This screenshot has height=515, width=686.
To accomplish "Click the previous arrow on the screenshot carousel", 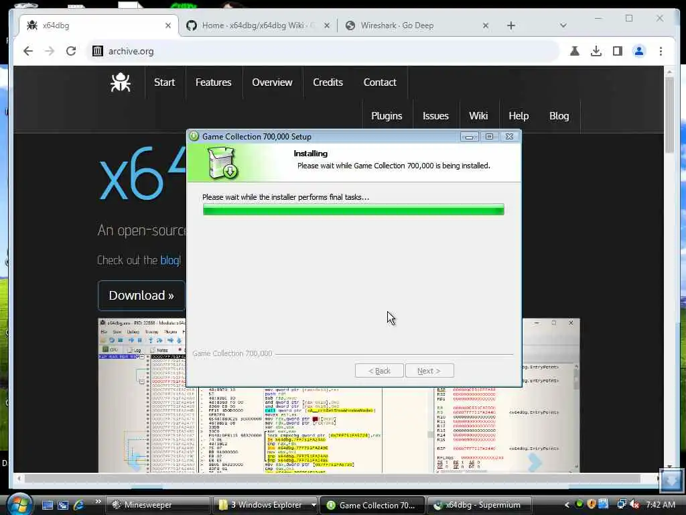I will point(134,462).
